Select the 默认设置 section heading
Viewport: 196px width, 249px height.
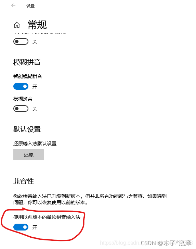point(27,129)
